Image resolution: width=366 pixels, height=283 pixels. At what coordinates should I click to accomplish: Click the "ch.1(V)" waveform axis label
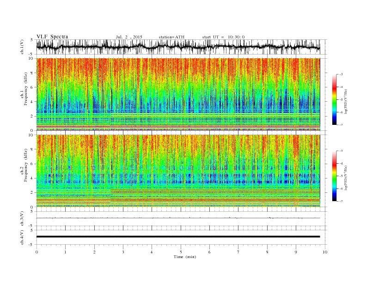[x=22, y=47]
